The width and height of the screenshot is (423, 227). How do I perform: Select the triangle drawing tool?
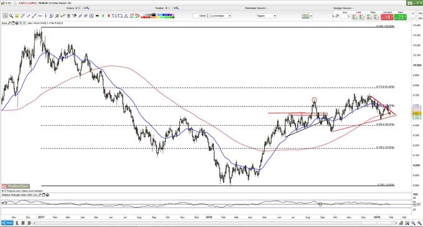click(125, 16)
